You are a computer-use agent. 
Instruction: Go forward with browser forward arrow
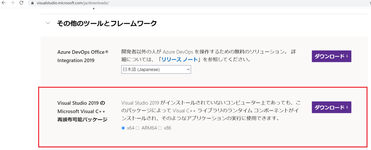click(13, 3)
